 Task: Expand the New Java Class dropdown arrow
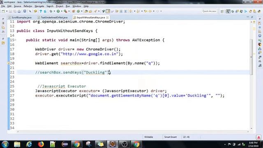click(82, 11)
